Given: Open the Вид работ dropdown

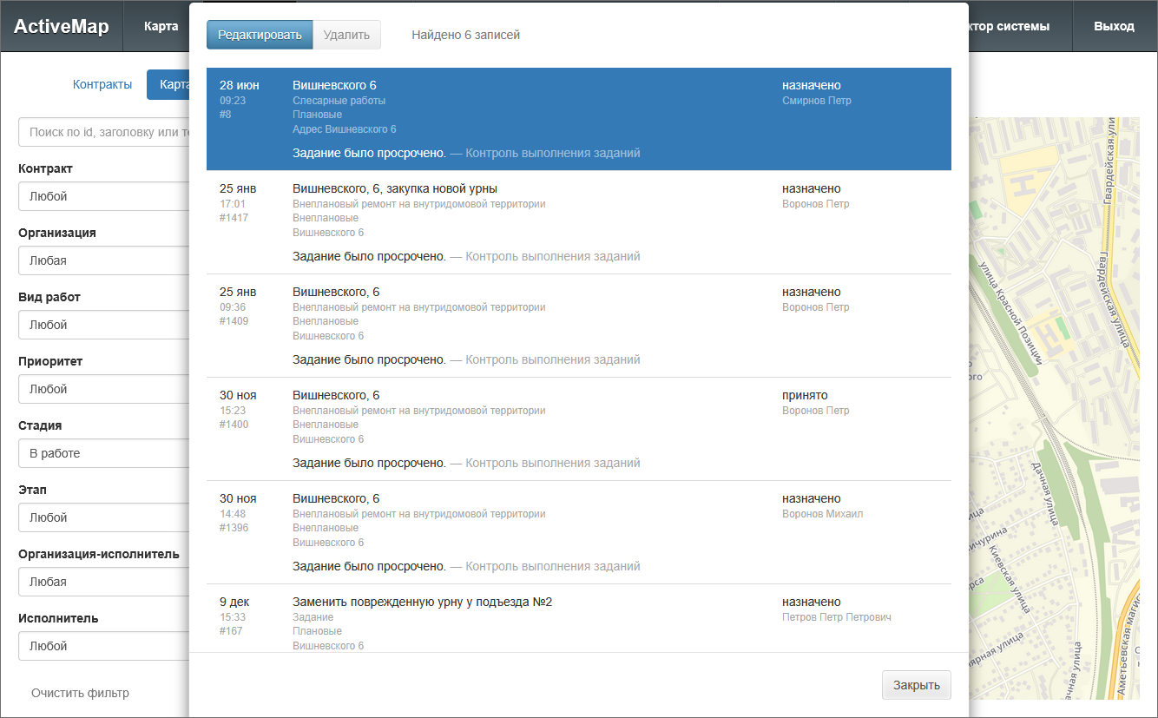Looking at the screenshot, I should click(x=104, y=325).
